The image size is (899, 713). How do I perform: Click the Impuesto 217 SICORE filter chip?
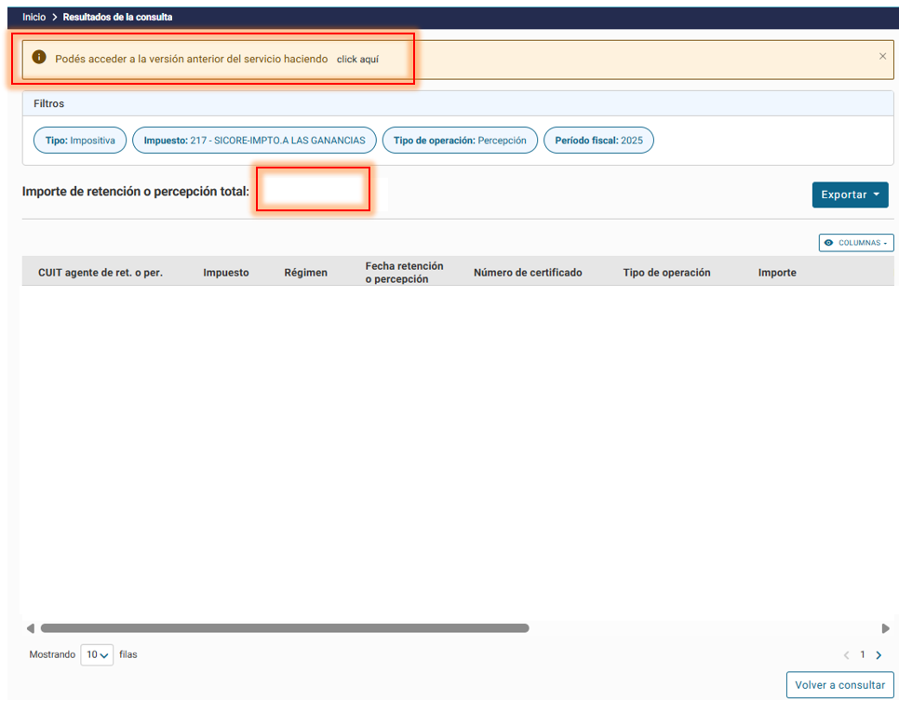[254, 141]
